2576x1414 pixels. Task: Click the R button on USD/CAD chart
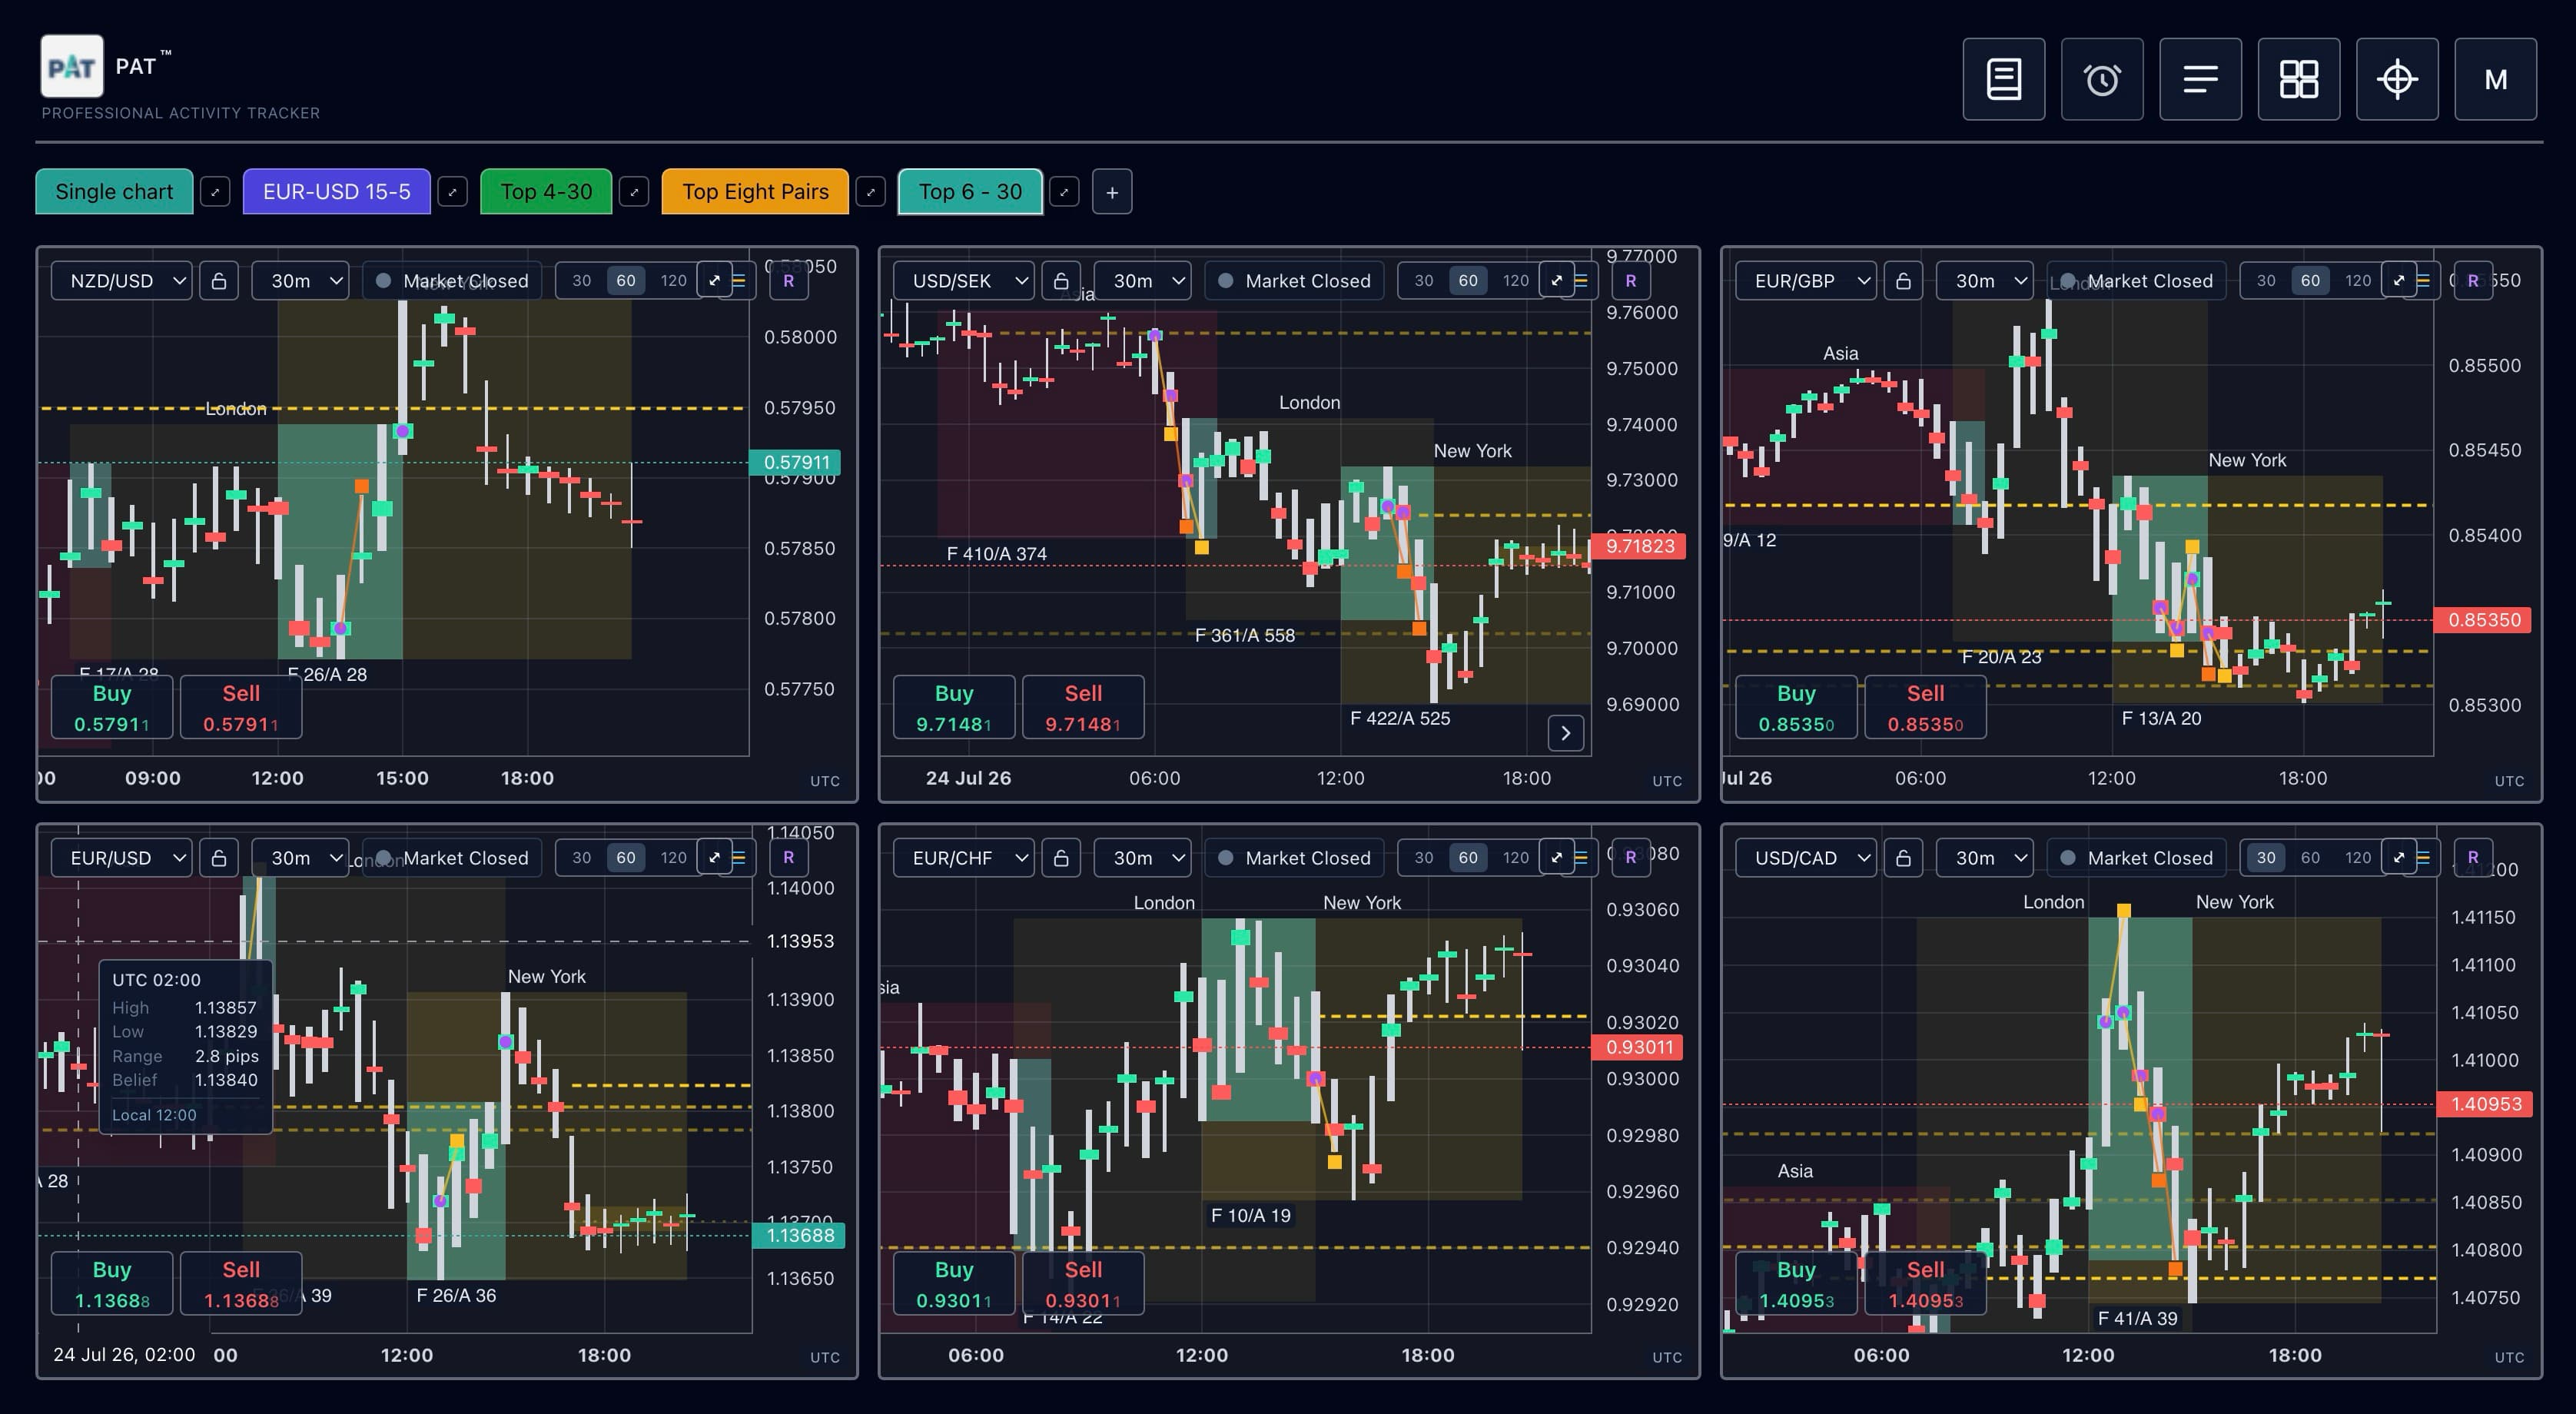click(2473, 858)
